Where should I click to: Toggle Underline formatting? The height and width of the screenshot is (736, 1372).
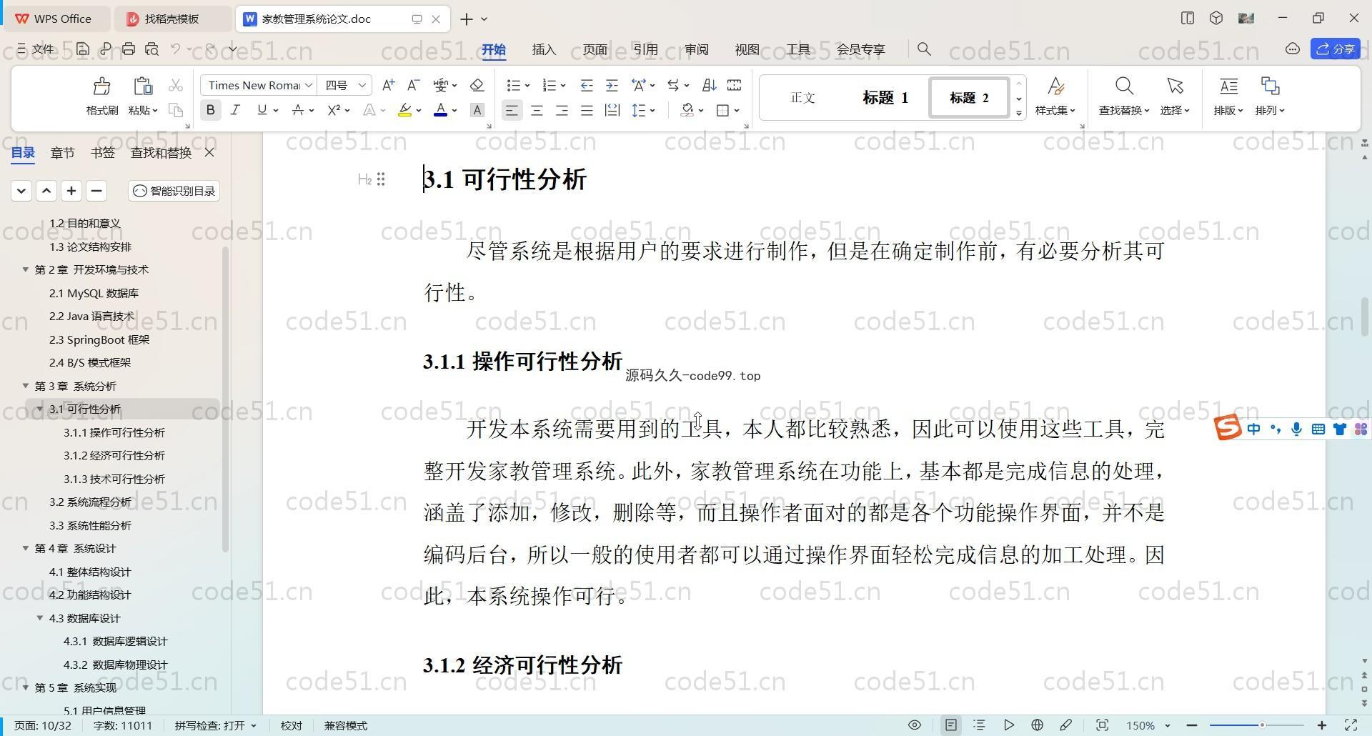[x=262, y=110]
